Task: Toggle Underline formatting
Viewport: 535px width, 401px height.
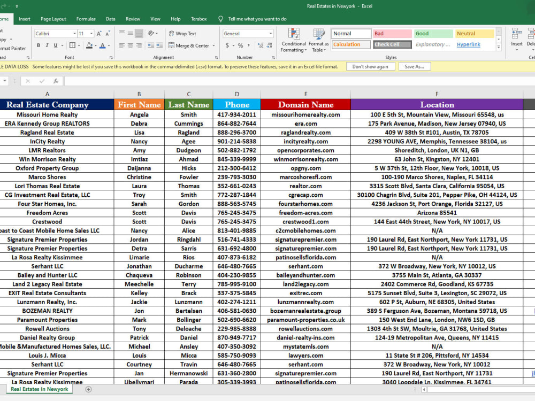Action: point(55,45)
